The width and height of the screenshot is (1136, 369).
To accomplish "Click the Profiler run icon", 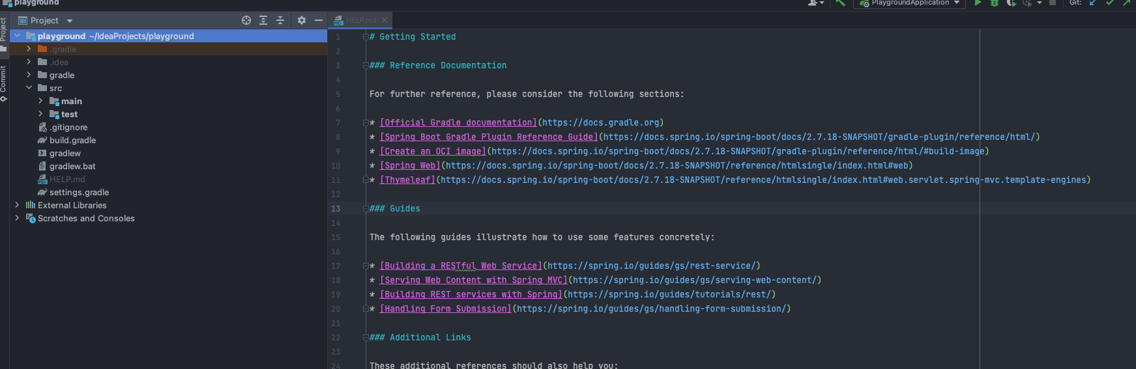I will (1027, 3).
